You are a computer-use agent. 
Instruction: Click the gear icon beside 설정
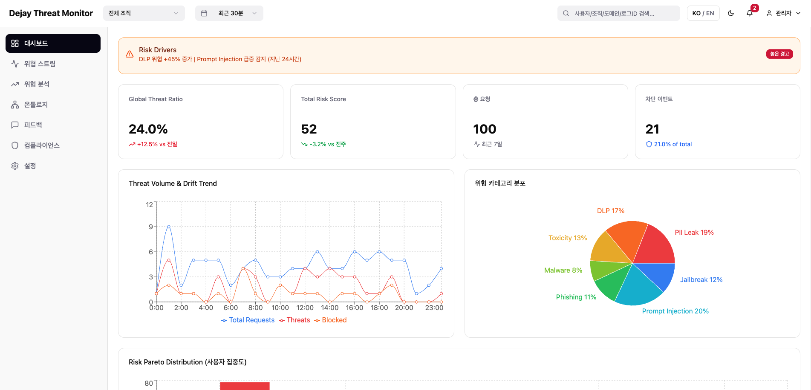coord(15,166)
